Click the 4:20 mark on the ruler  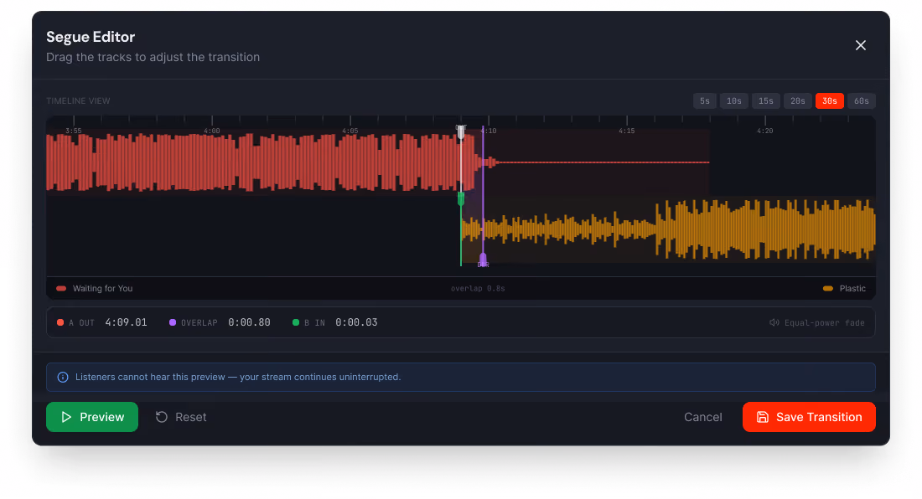pyautogui.click(x=764, y=131)
